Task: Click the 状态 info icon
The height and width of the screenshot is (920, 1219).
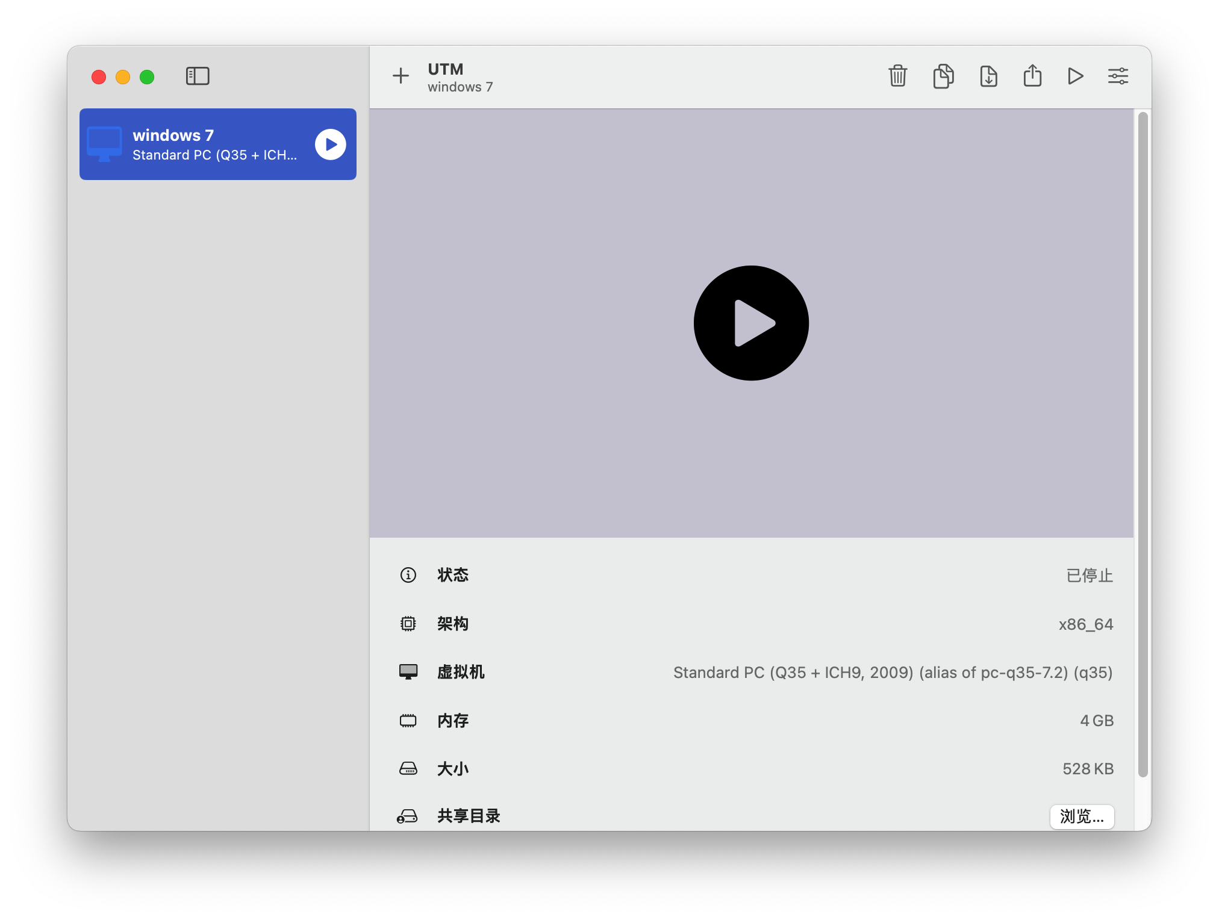Action: tap(409, 575)
